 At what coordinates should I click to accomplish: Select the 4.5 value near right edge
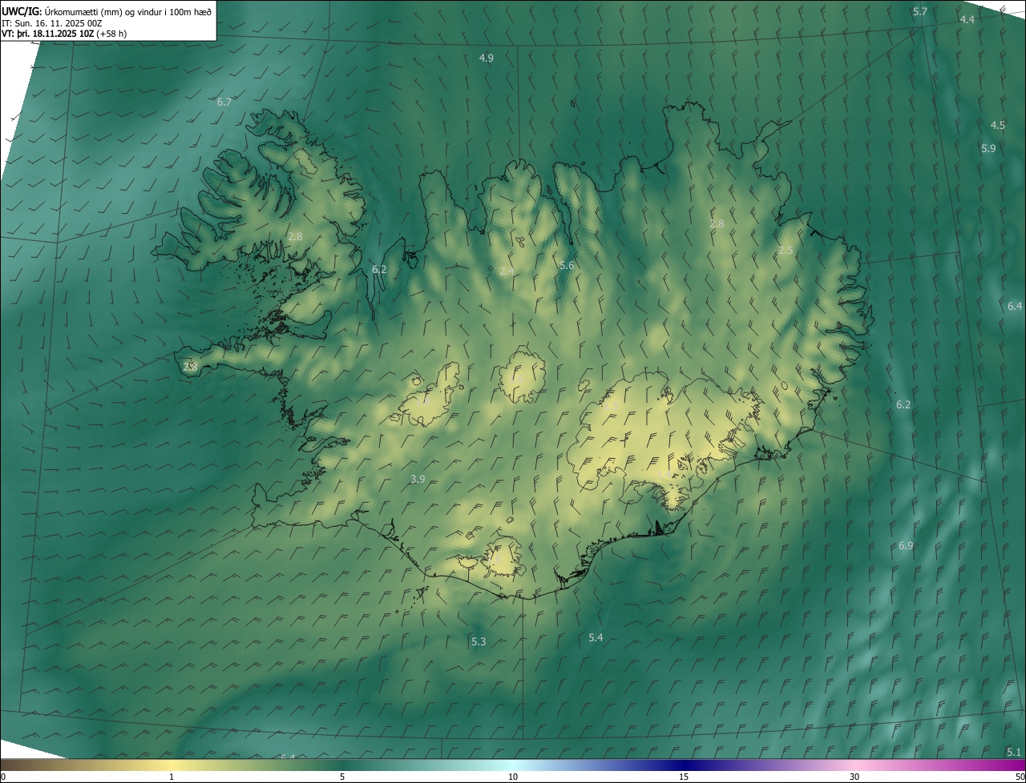coord(997,126)
